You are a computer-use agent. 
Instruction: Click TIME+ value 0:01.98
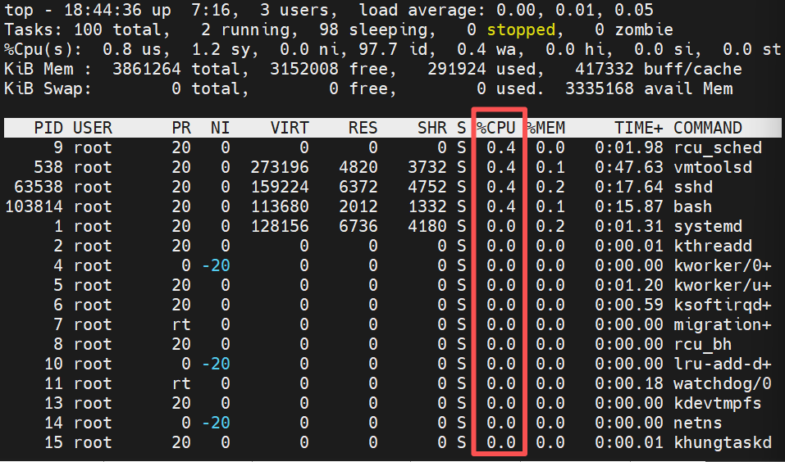point(629,147)
